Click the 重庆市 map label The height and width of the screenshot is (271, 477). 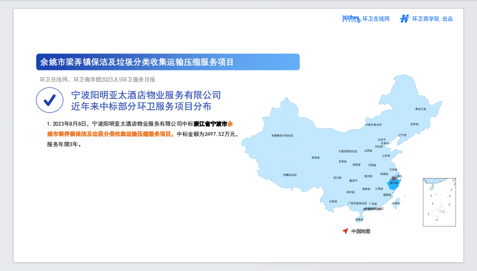tap(353, 181)
